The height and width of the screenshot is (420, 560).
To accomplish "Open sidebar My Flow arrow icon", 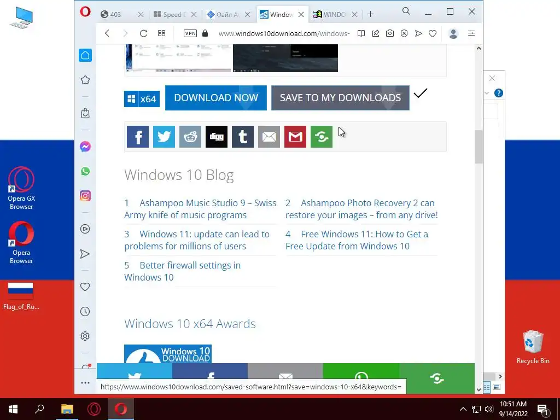I will [x=85, y=254].
